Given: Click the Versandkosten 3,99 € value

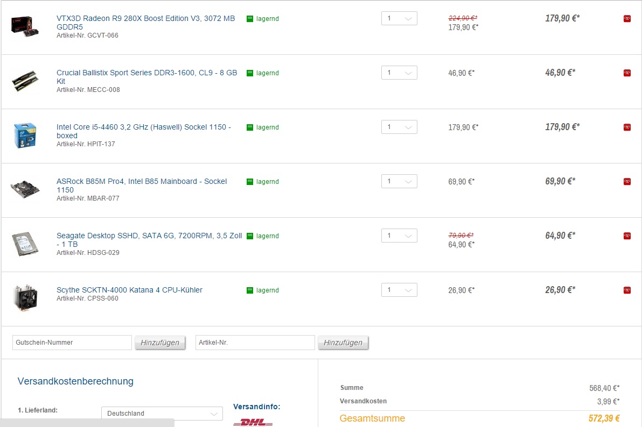Looking at the screenshot, I should click(608, 402).
